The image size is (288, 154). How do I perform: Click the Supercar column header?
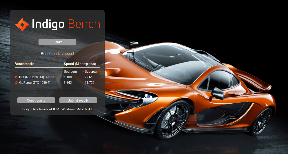click(91, 71)
